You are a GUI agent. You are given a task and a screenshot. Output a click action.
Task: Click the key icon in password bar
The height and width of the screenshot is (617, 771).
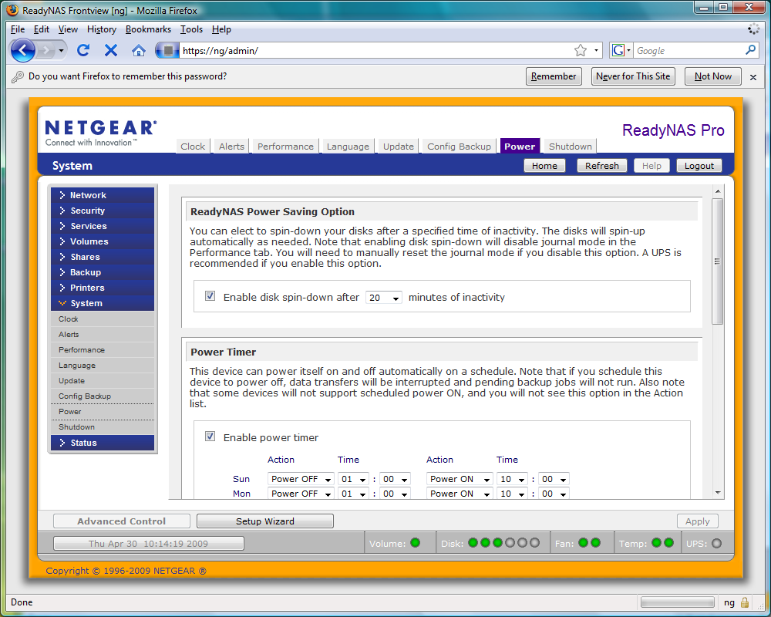18,77
